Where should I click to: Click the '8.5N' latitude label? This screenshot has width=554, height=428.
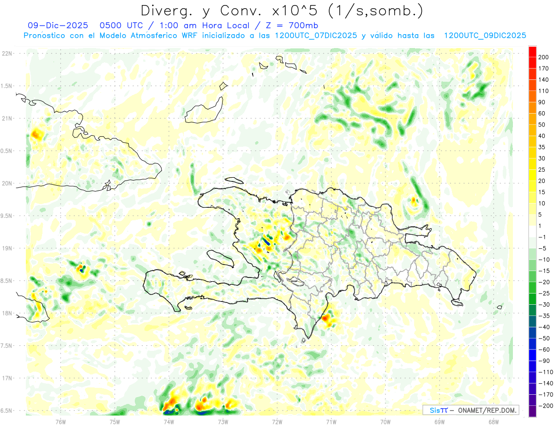pyautogui.click(x=7, y=281)
